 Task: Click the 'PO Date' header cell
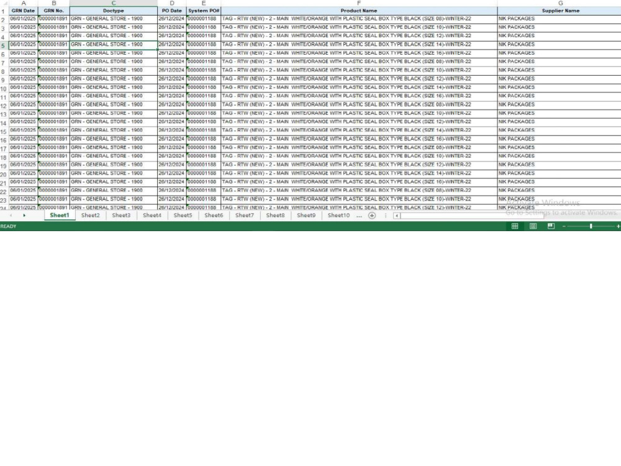pyautogui.click(x=172, y=11)
